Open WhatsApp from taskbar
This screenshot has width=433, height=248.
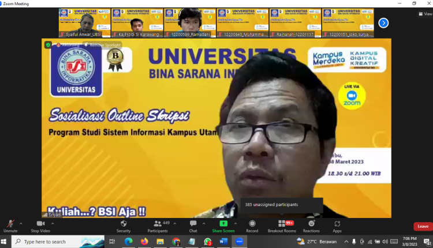(x=208, y=242)
